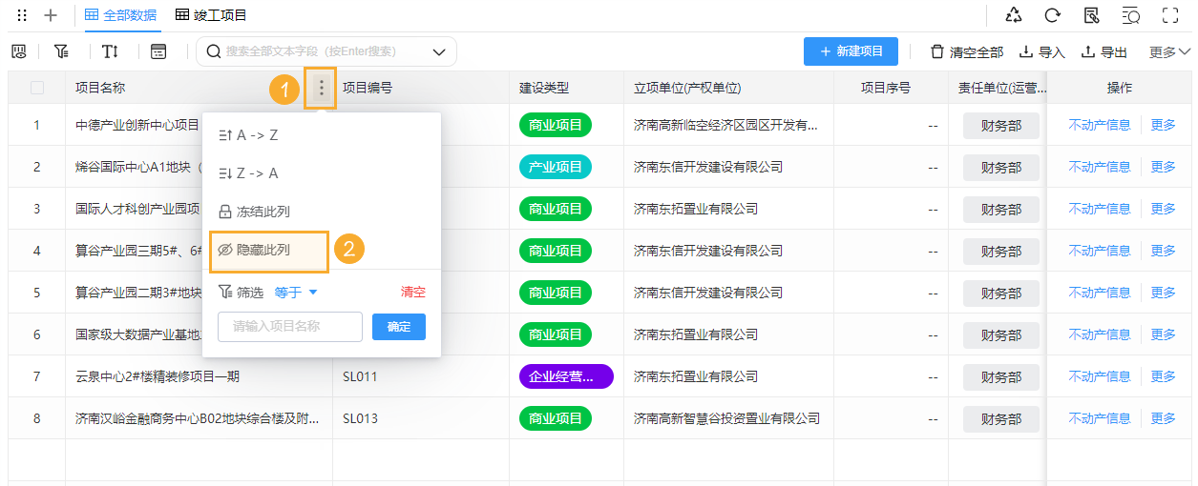Open 不动产信息 link for row 1

tap(1099, 125)
